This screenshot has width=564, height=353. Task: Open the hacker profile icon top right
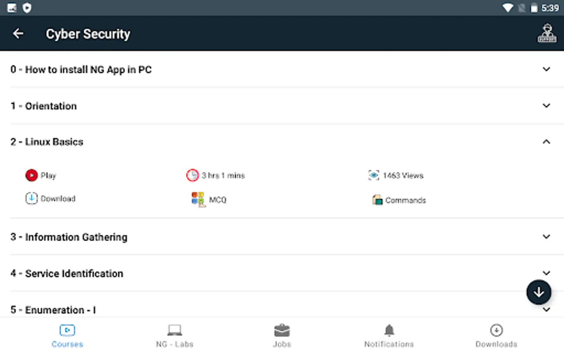coord(547,34)
